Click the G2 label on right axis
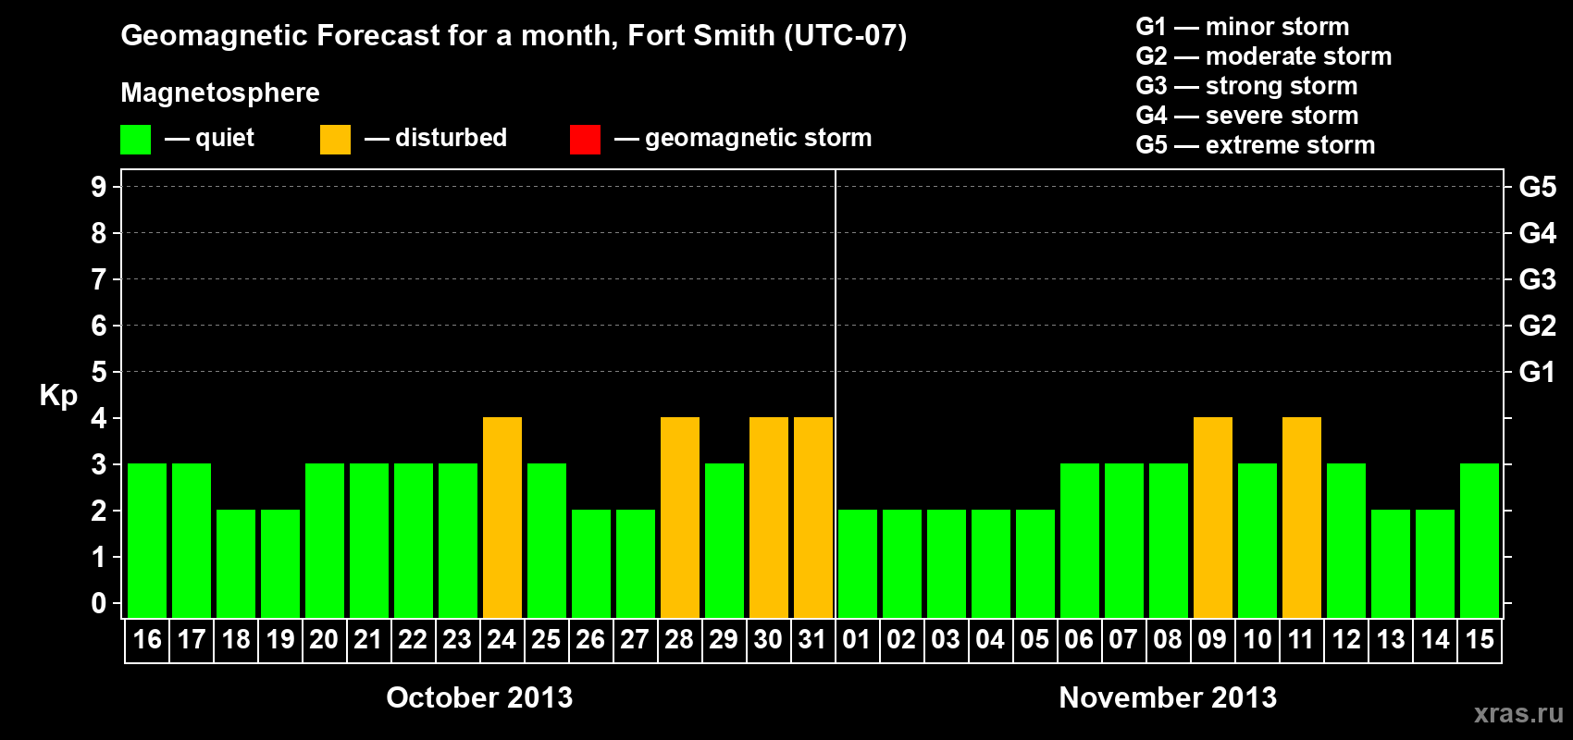 click(x=1537, y=326)
